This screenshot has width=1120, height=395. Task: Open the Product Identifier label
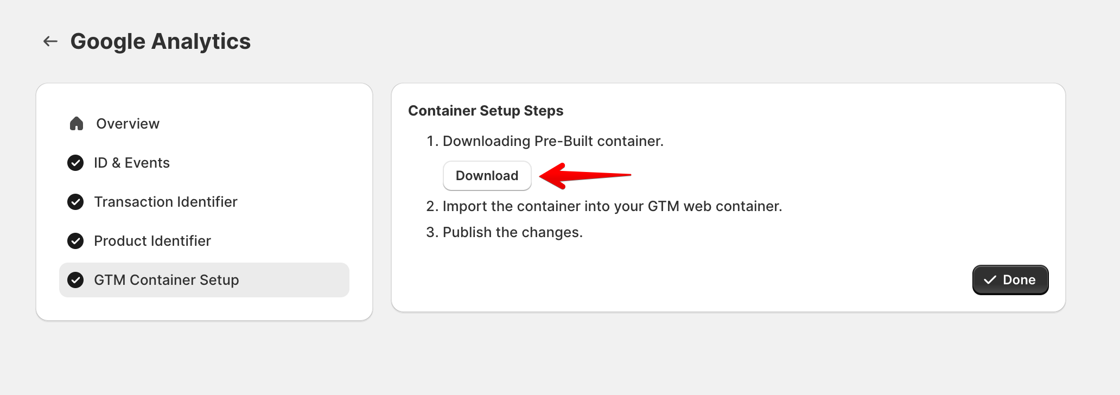tap(152, 241)
